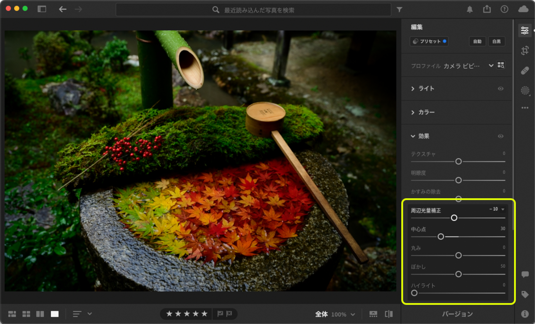Open the Crop and Rotate tool
The image size is (535, 324).
(525, 50)
